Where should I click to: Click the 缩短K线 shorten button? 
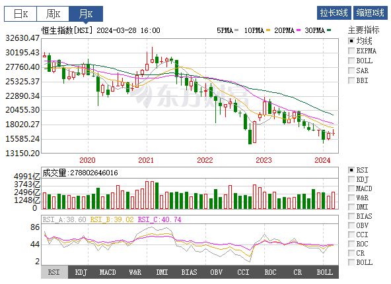(371, 13)
